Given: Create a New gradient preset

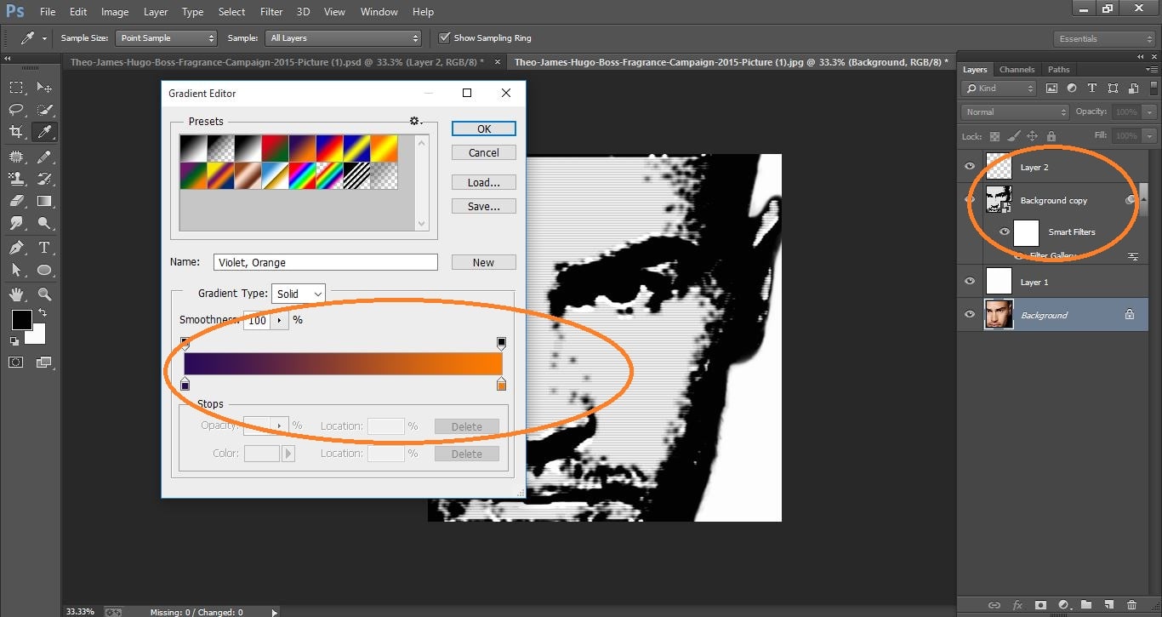Looking at the screenshot, I should tap(483, 261).
